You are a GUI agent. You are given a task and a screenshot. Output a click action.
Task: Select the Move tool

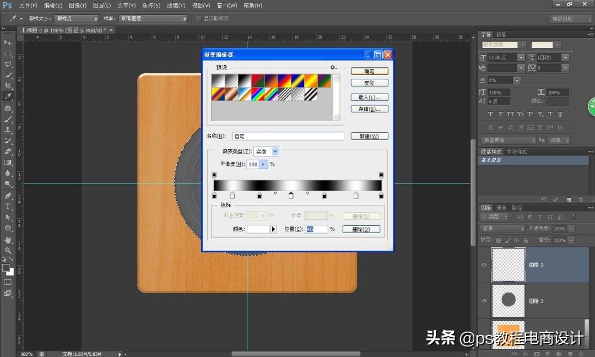point(8,42)
